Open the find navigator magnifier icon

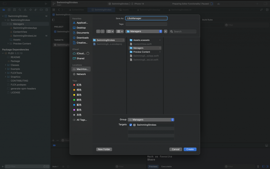pyautogui.click(x=20, y=10)
